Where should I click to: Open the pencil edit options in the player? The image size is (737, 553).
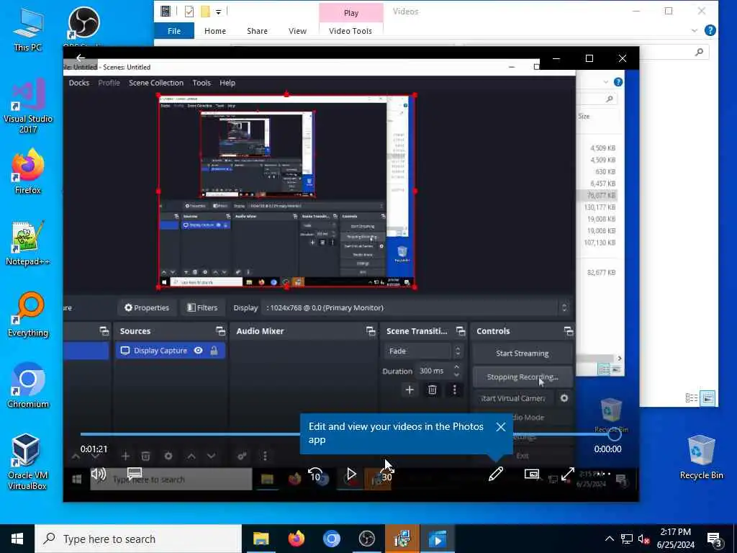(496, 474)
